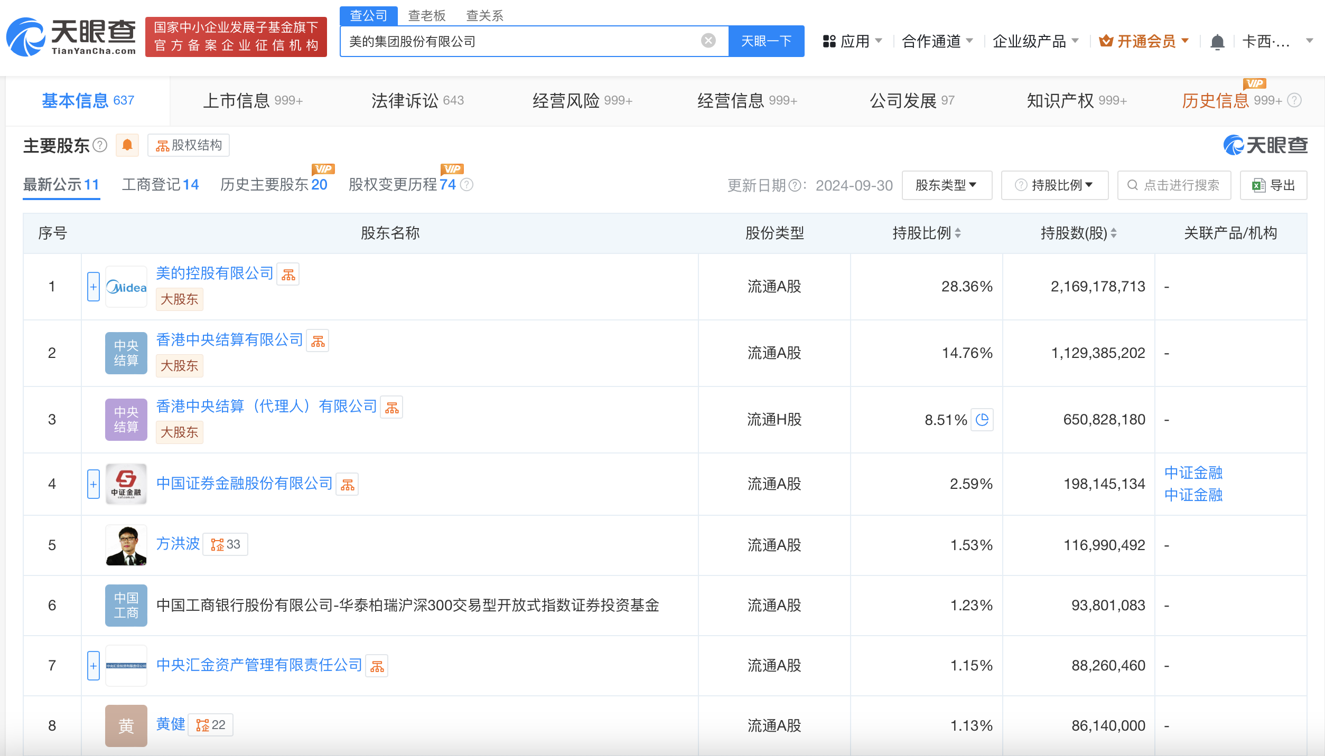This screenshot has height=756, width=1325.
Task: Sort by 持股数(股) column arrows
Action: [1114, 233]
